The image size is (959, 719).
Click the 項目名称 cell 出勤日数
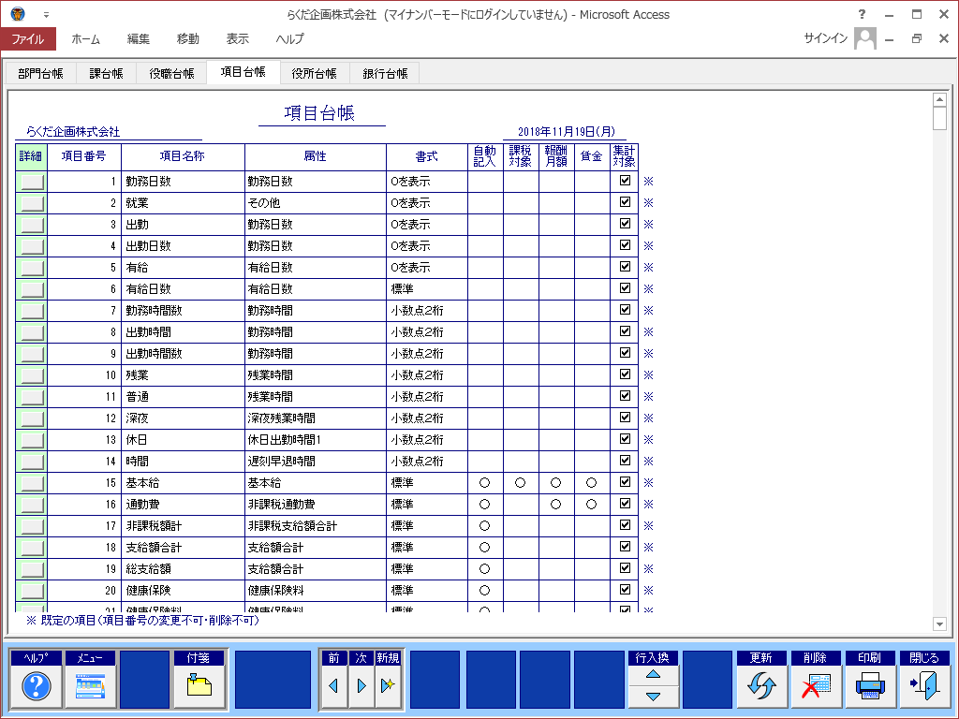pyautogui.click(x=183, y=246)
